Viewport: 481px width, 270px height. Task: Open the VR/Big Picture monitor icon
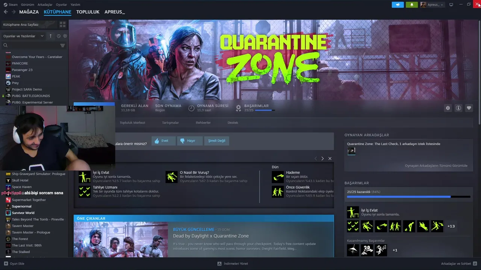click(451, 4)
